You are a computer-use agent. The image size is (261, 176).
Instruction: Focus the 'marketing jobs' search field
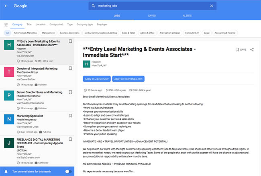tap(152, 6)
